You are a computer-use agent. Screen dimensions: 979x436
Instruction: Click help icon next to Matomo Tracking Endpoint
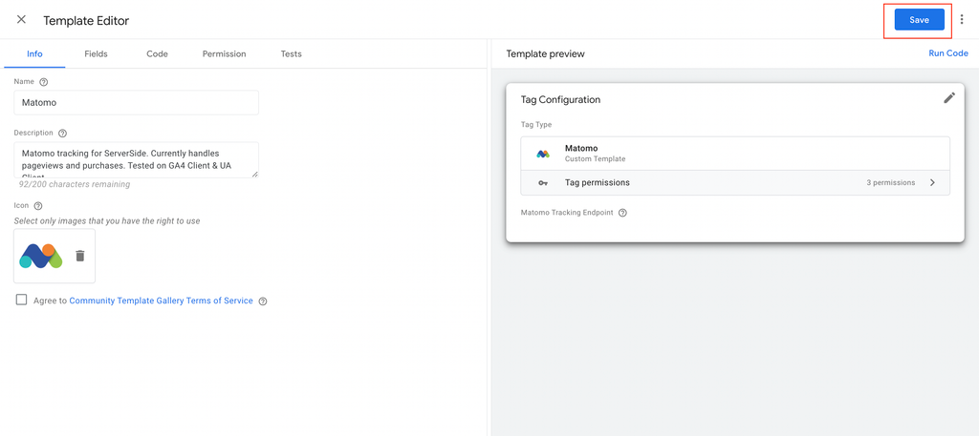click(622, 213)
